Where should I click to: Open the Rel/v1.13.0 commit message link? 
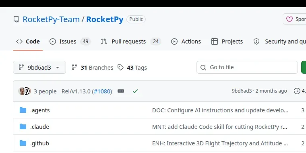(x=76, y=91)
